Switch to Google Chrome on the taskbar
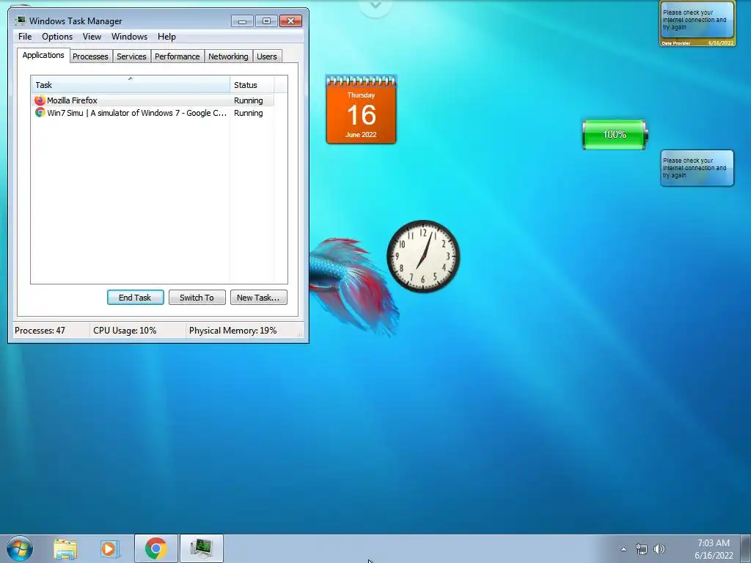This screenshot has width=751, height=563. (x=155, y=548)
